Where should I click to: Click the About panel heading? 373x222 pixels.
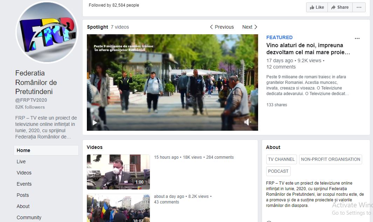(273, 147)
